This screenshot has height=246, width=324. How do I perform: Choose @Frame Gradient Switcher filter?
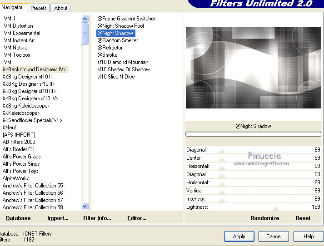coord(126,19)
